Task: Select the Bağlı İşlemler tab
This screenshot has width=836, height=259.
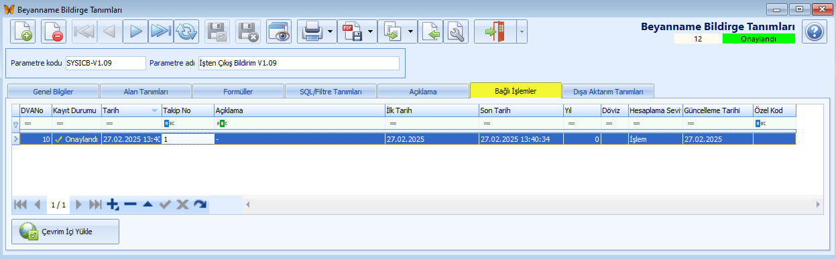Action: [516, 90]
